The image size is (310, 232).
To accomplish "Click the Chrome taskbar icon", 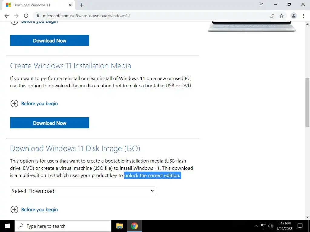I will click(x=134, y=226).
